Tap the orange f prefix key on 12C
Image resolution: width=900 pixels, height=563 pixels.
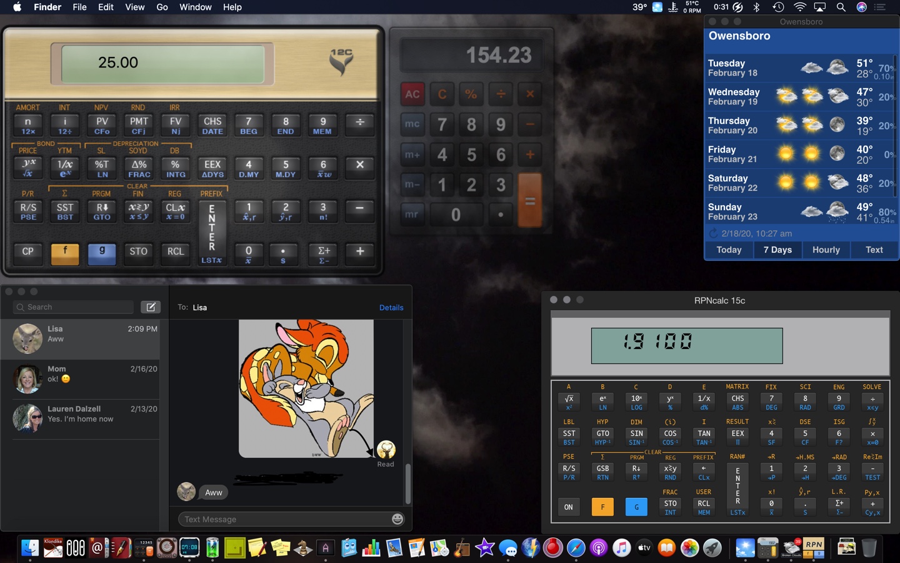click(x=65, y=254)
